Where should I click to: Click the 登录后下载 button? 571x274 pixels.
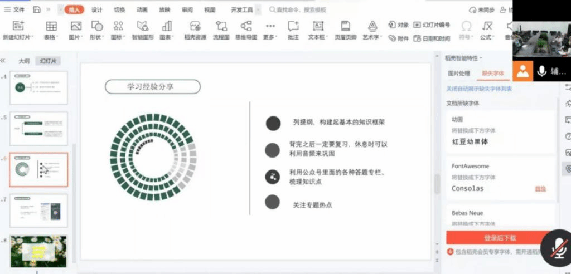coord(499,238)
